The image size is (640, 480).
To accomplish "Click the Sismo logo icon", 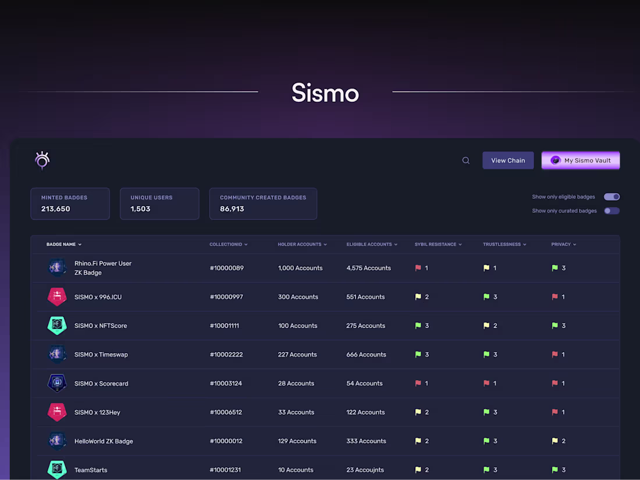I will click(41, 160).
